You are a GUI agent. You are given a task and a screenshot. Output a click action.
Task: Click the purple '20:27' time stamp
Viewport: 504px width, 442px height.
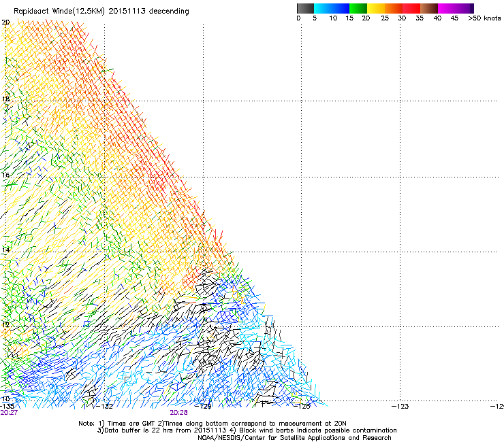click(9, 413)
